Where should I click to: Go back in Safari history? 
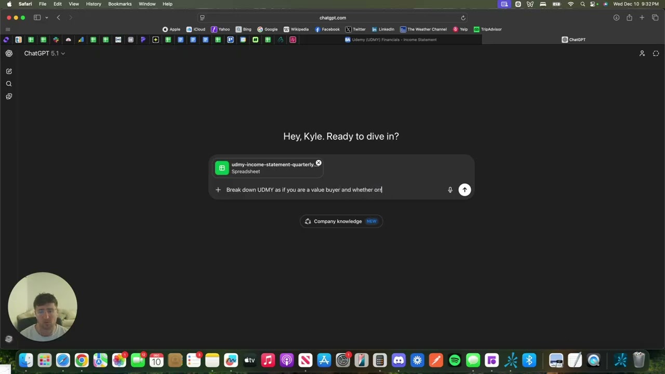tap(58, 18)
